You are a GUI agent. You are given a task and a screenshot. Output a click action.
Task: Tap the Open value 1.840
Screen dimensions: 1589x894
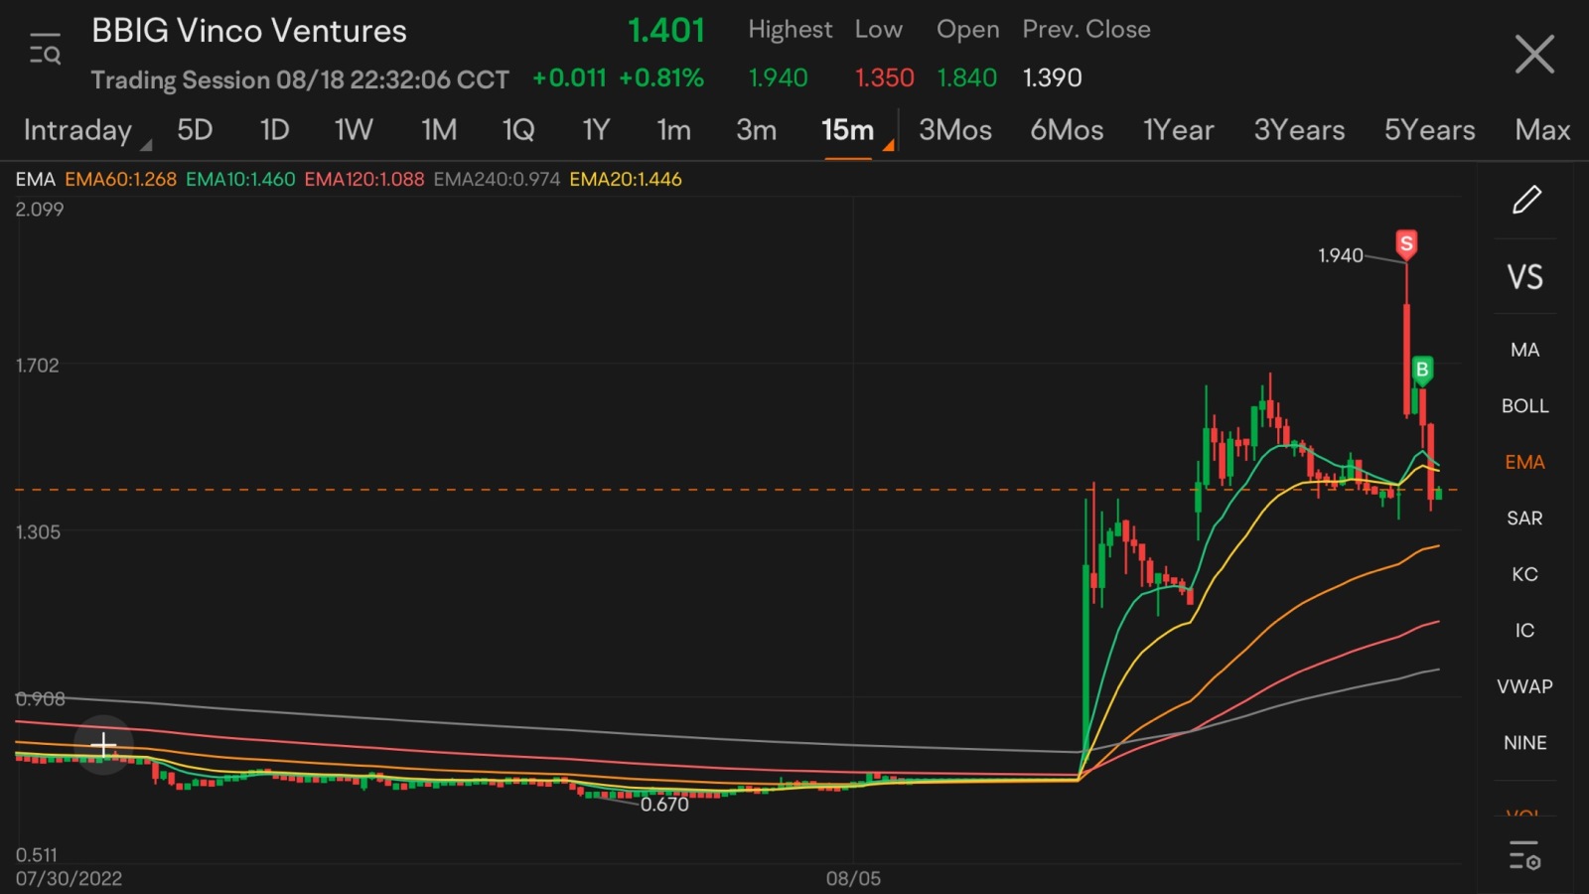tap(967, 77)
